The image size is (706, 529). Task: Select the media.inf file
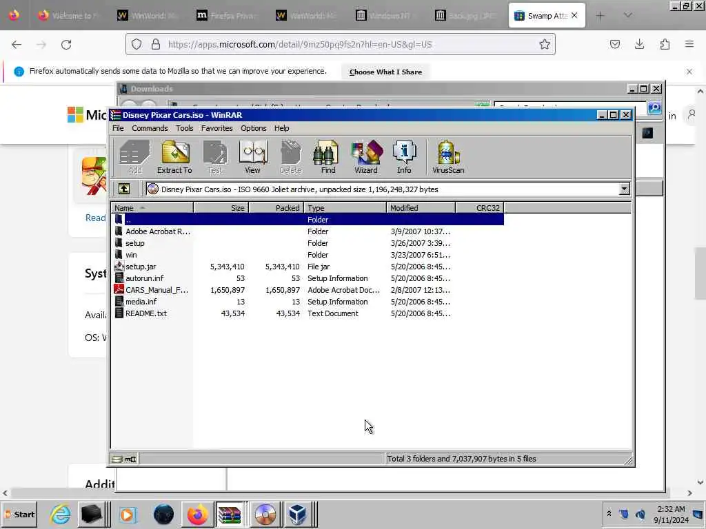click(307, 302)
